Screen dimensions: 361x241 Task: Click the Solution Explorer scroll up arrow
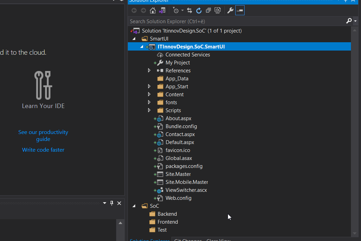pos(354,30)
